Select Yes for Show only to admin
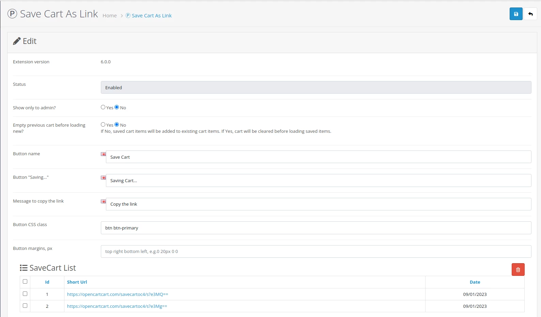 point(103,107)
